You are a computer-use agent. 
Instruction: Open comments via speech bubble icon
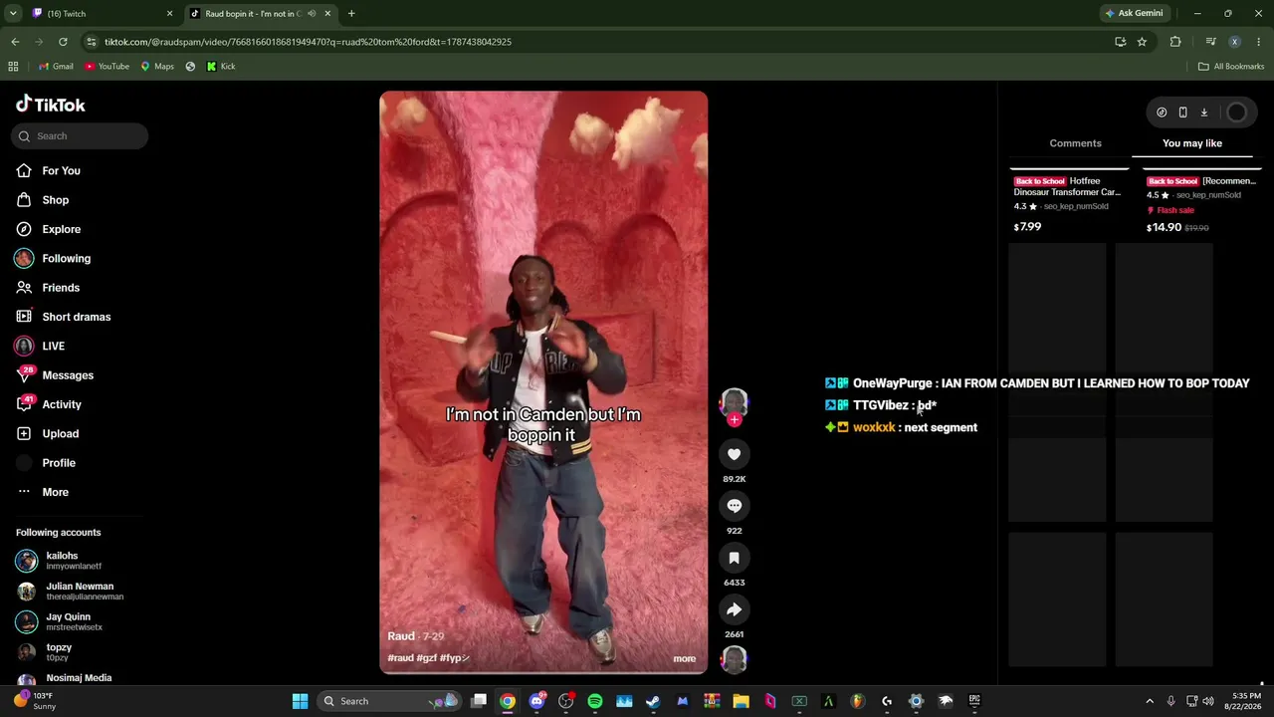click(734, 506)
